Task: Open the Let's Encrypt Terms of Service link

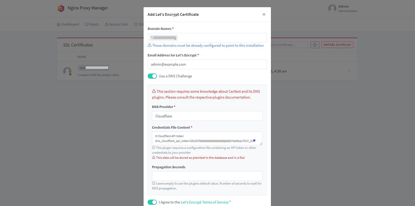Action: pos(204,202)
